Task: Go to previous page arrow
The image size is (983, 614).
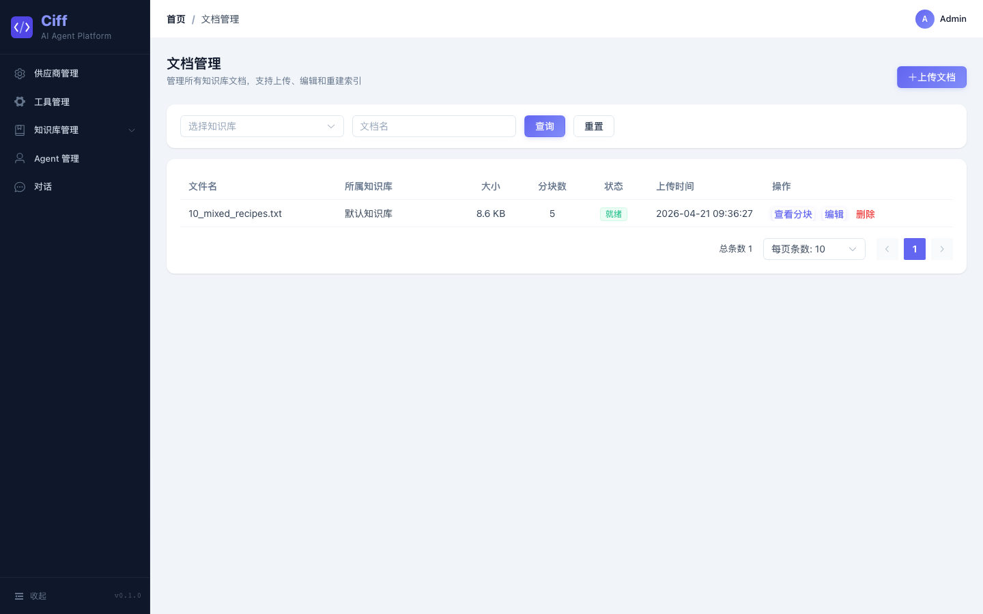Action: pos(887,249)
